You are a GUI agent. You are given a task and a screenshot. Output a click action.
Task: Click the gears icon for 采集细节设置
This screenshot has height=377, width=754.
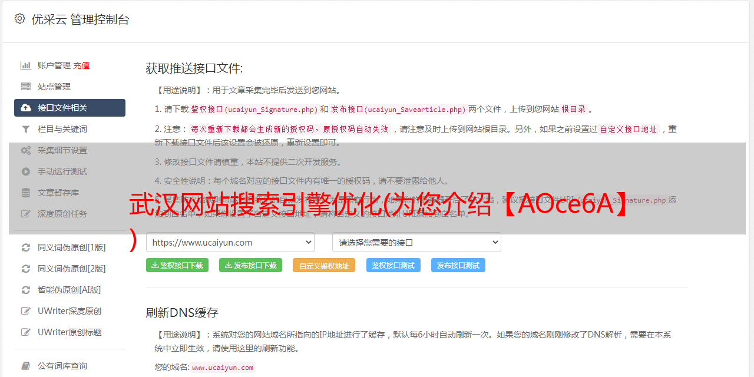pos(26,150)
